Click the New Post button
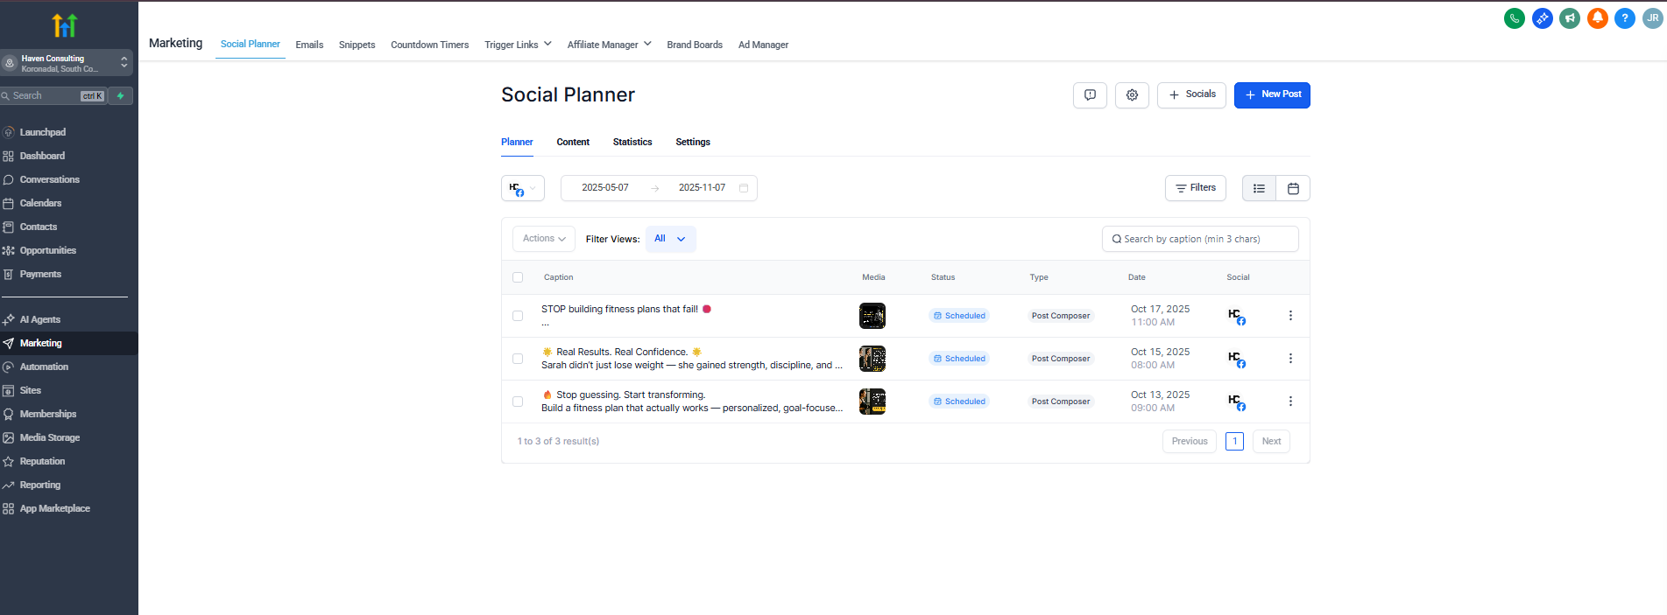The image size is (1667, 615). [1272, 95]
